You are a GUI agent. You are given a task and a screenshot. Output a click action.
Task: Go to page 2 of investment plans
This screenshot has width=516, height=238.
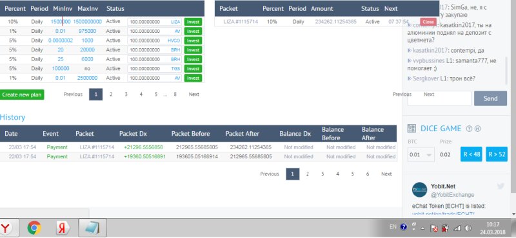[111, 94]
